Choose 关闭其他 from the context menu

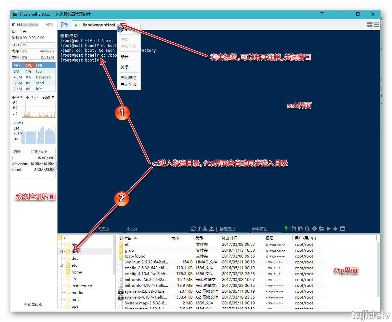[128, 77]
